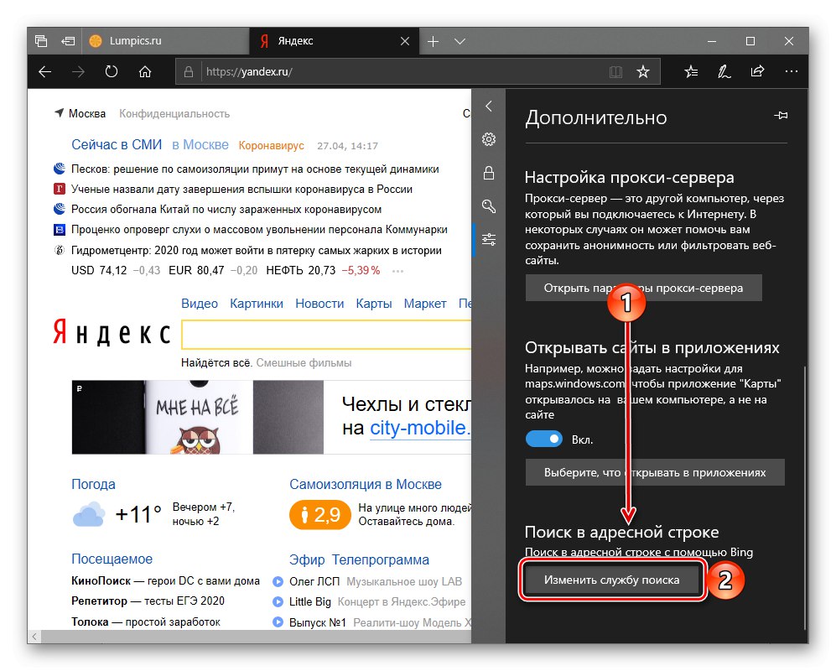Open Сейчас в СМИ heading
The image size is (836, 671).
tap(117, 144)
